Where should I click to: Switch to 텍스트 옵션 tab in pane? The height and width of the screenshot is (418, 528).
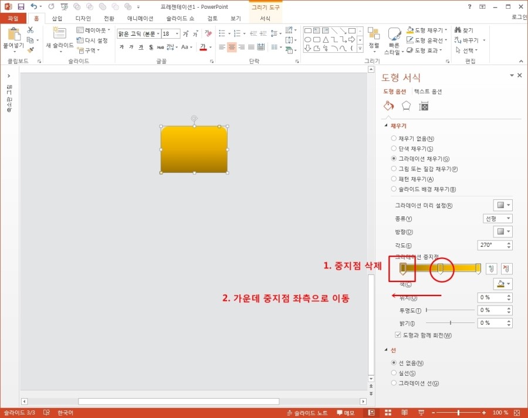click(x=428, y=91)
